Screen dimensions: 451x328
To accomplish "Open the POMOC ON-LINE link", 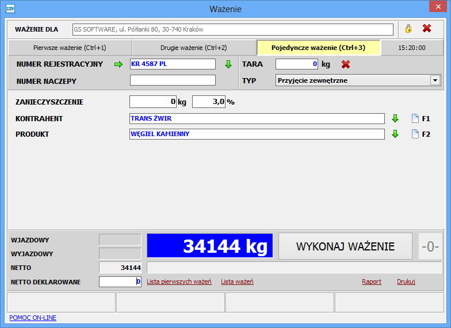I will point(33,318).
